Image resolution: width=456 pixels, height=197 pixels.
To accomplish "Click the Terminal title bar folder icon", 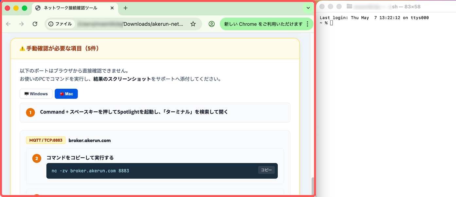I will pyautogui.click(x=349, y=6).
